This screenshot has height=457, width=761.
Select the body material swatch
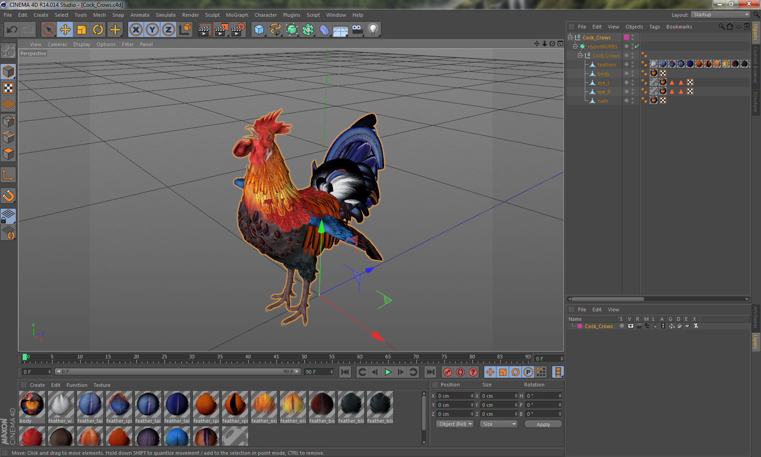(32, 407)
